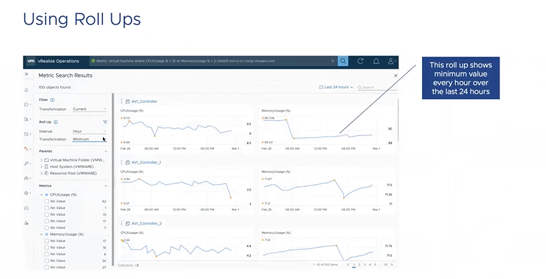The image size is (546, 279).
Task: Open the Filter Transformation dropdown showing Current
Action: [x=89, y=109]
